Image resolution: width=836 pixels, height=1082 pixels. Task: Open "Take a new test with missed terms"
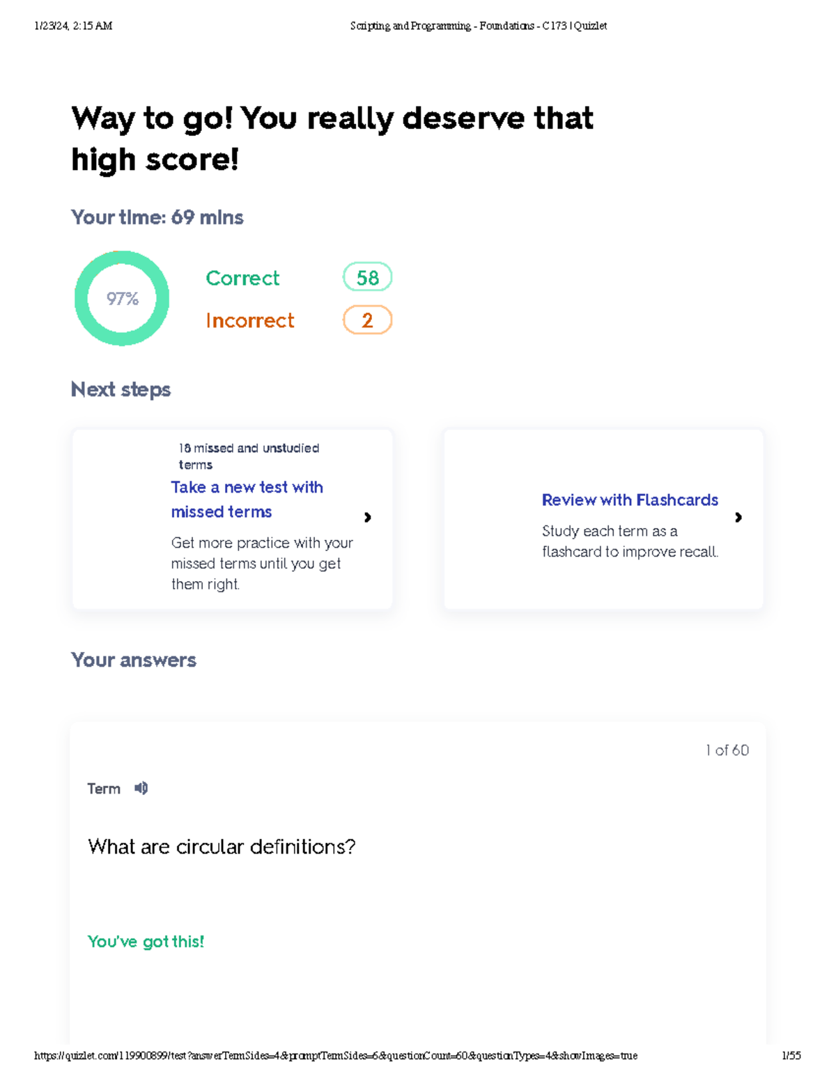pos(247,499)
